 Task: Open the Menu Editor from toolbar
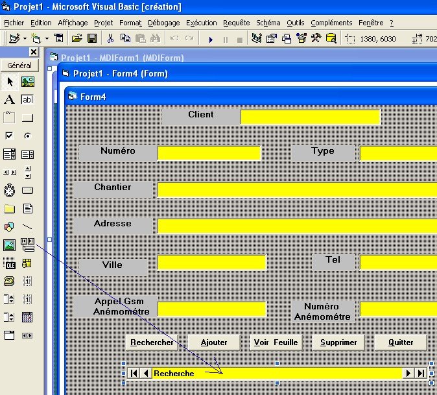point(58,38)
